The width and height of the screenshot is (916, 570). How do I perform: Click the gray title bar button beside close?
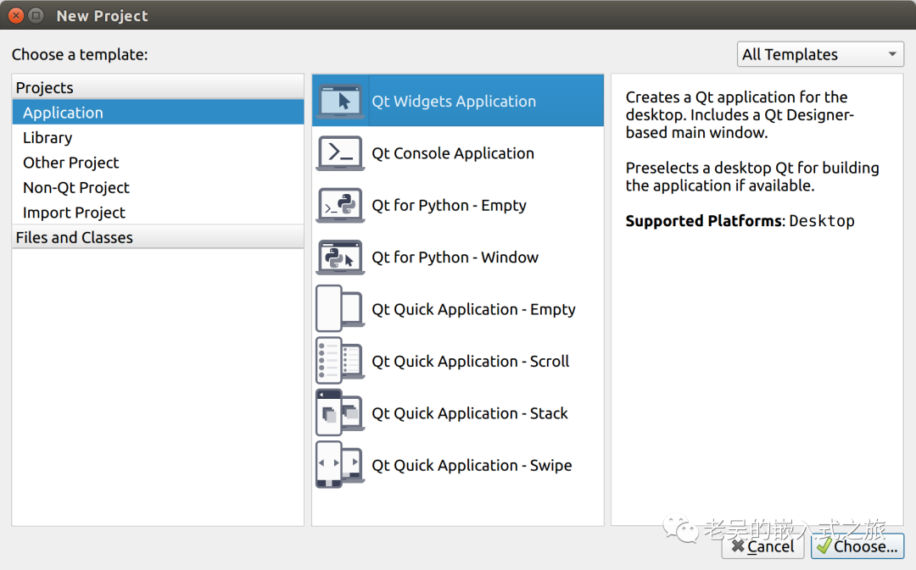coord(36,16)
